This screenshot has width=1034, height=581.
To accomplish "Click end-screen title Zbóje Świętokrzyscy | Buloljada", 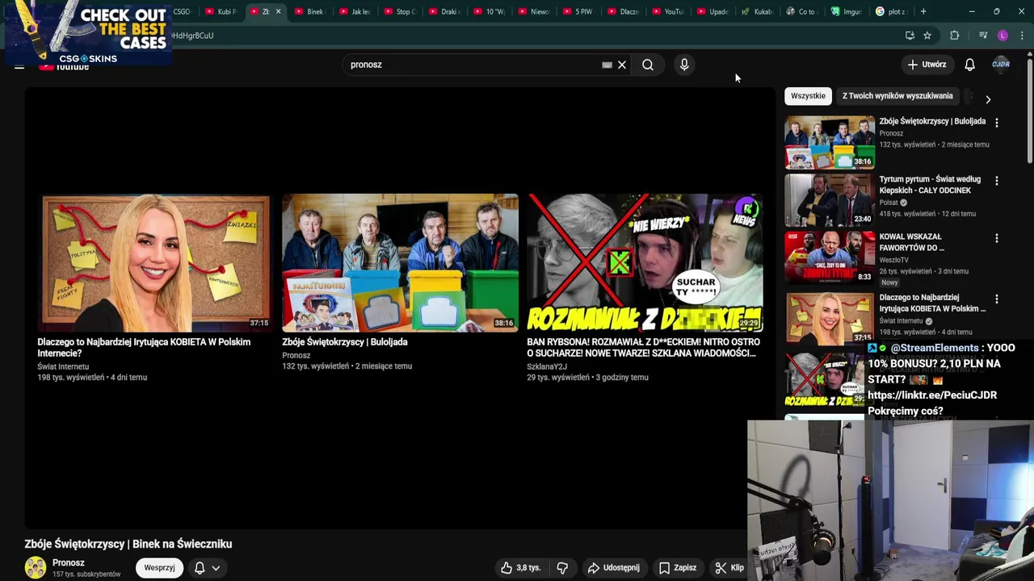I will [345, 342].
